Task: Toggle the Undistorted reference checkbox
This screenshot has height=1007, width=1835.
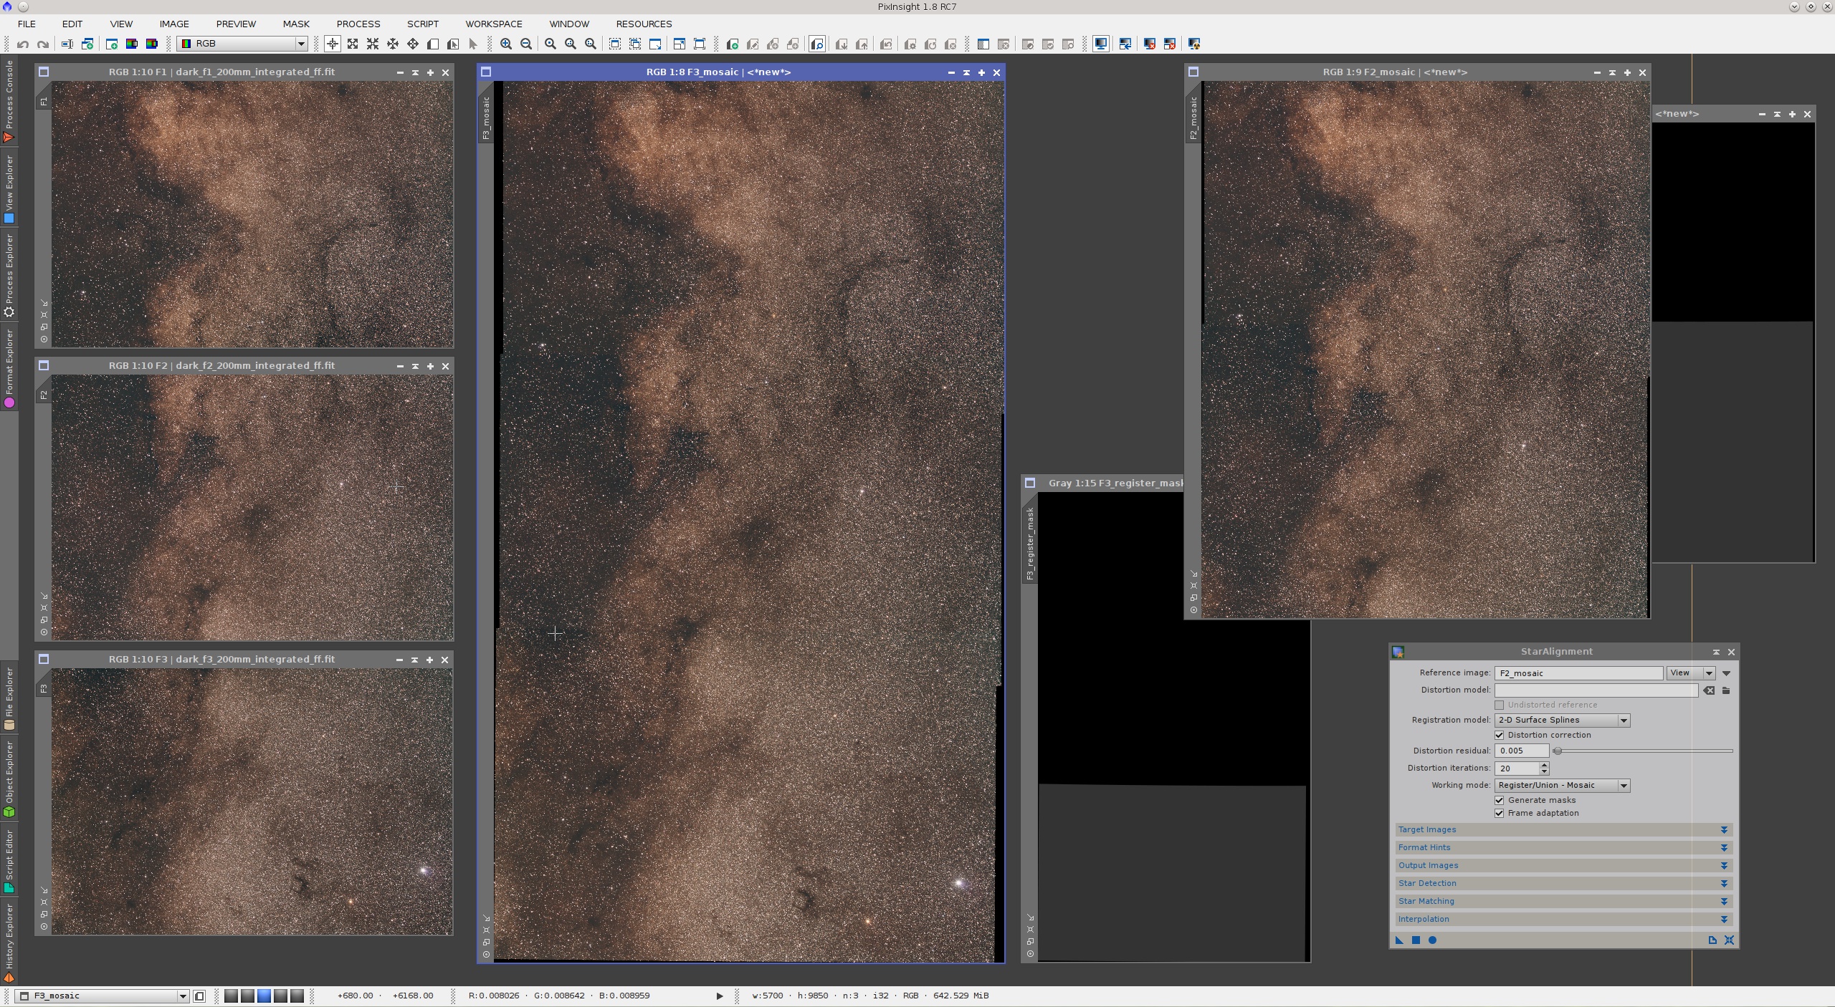Action: point(1499,705)
